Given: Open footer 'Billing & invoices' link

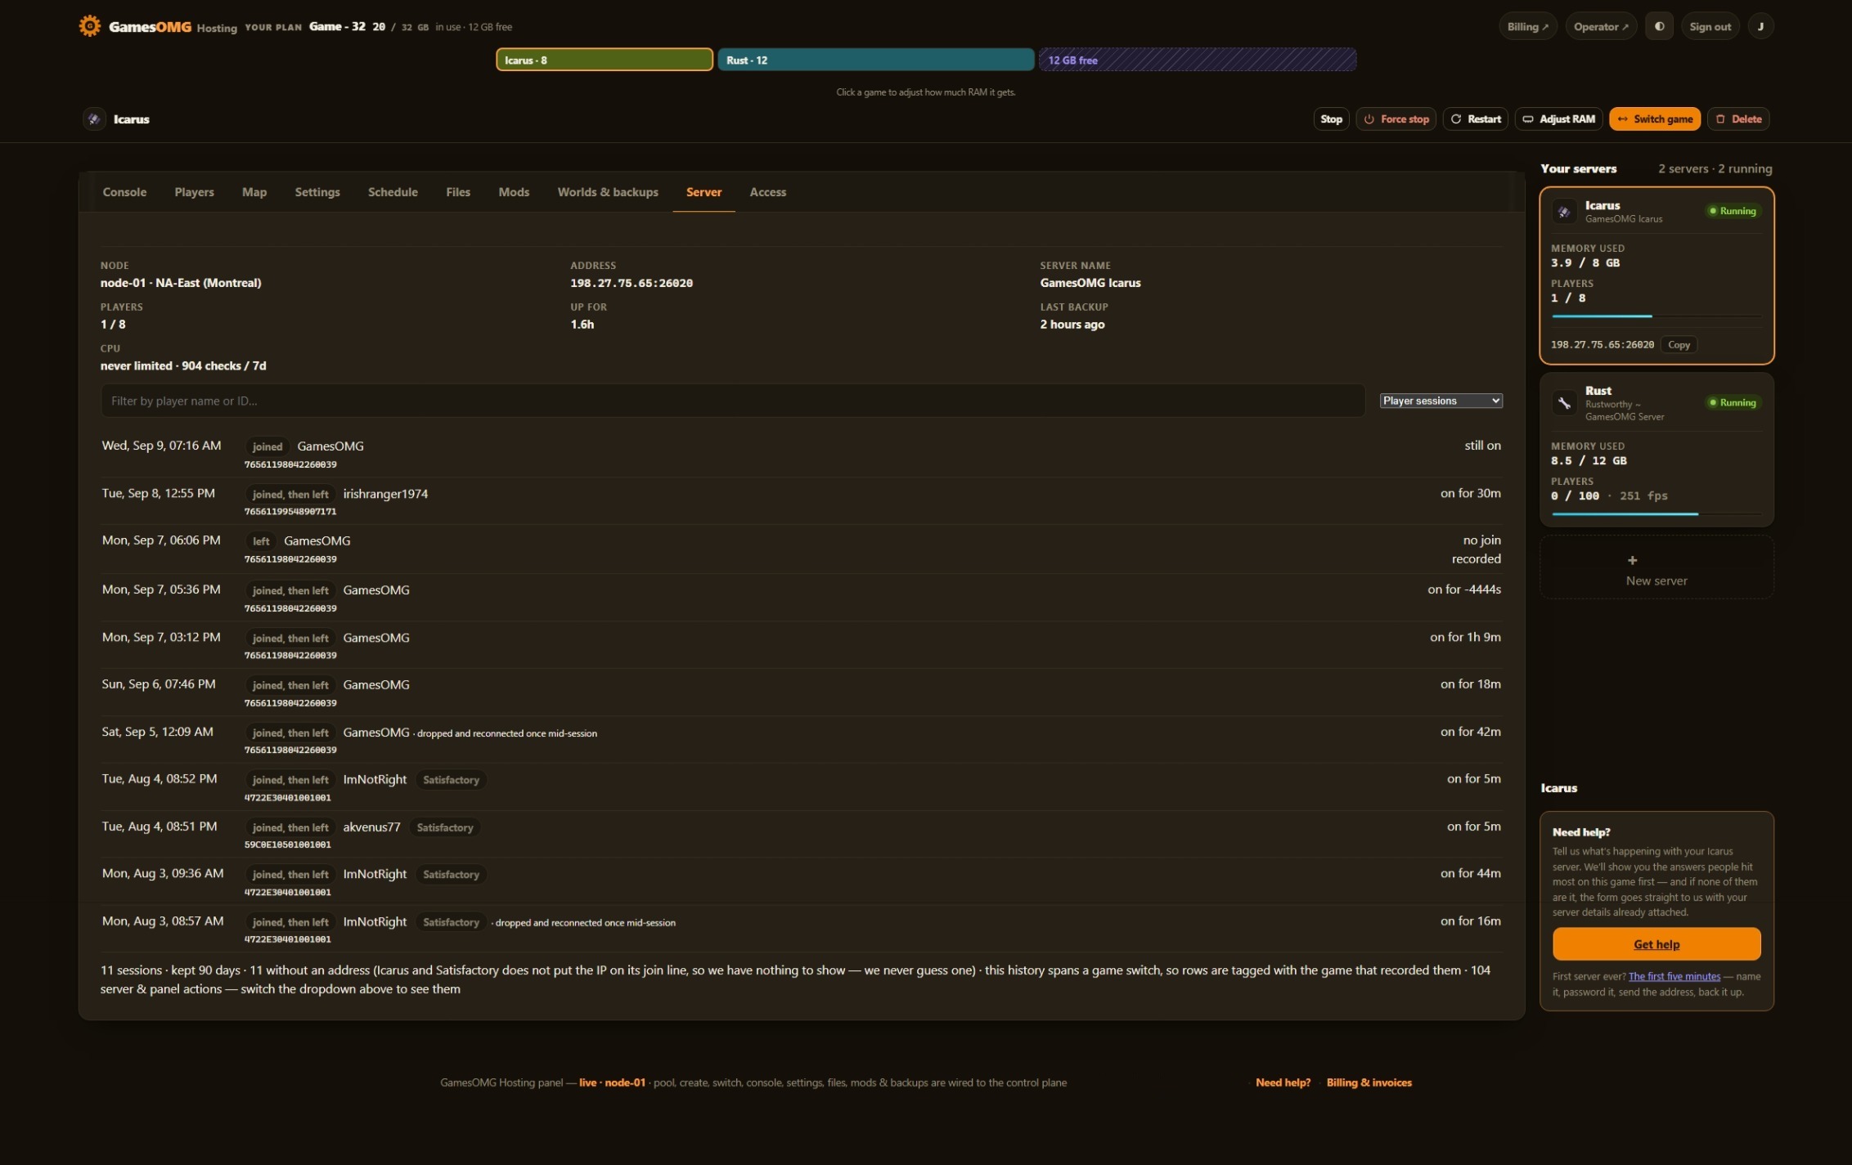Looking at the screenshot, I should point(1369,1082).
